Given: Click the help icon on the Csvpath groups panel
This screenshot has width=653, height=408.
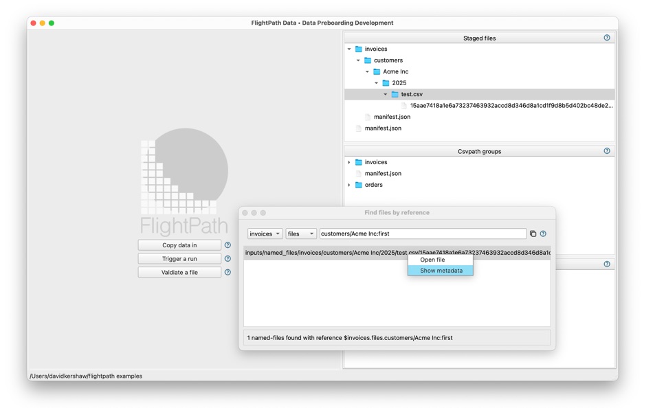Looking at the screenshot, I should click(606, 150).
